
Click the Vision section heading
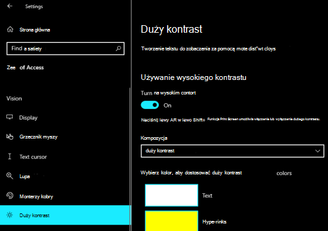click(x=14, y=98)
